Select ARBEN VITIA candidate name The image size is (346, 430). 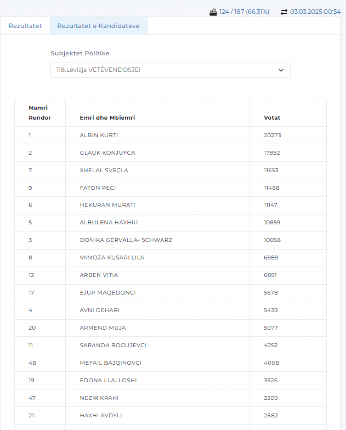click(x=99, y=275)
